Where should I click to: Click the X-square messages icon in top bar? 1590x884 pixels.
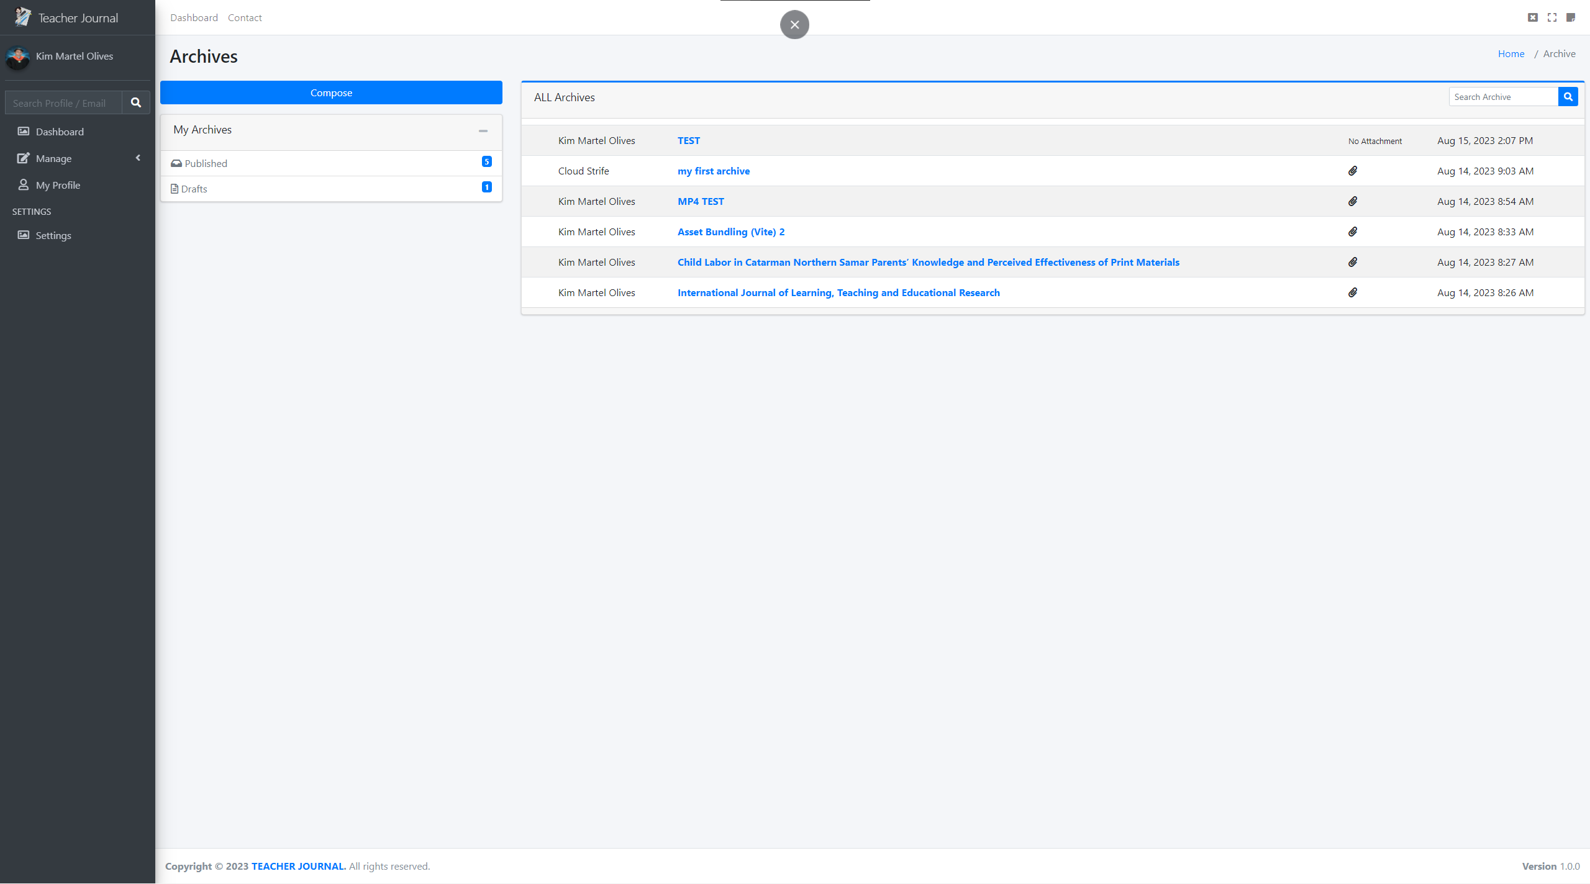[x=1533, y=17]
